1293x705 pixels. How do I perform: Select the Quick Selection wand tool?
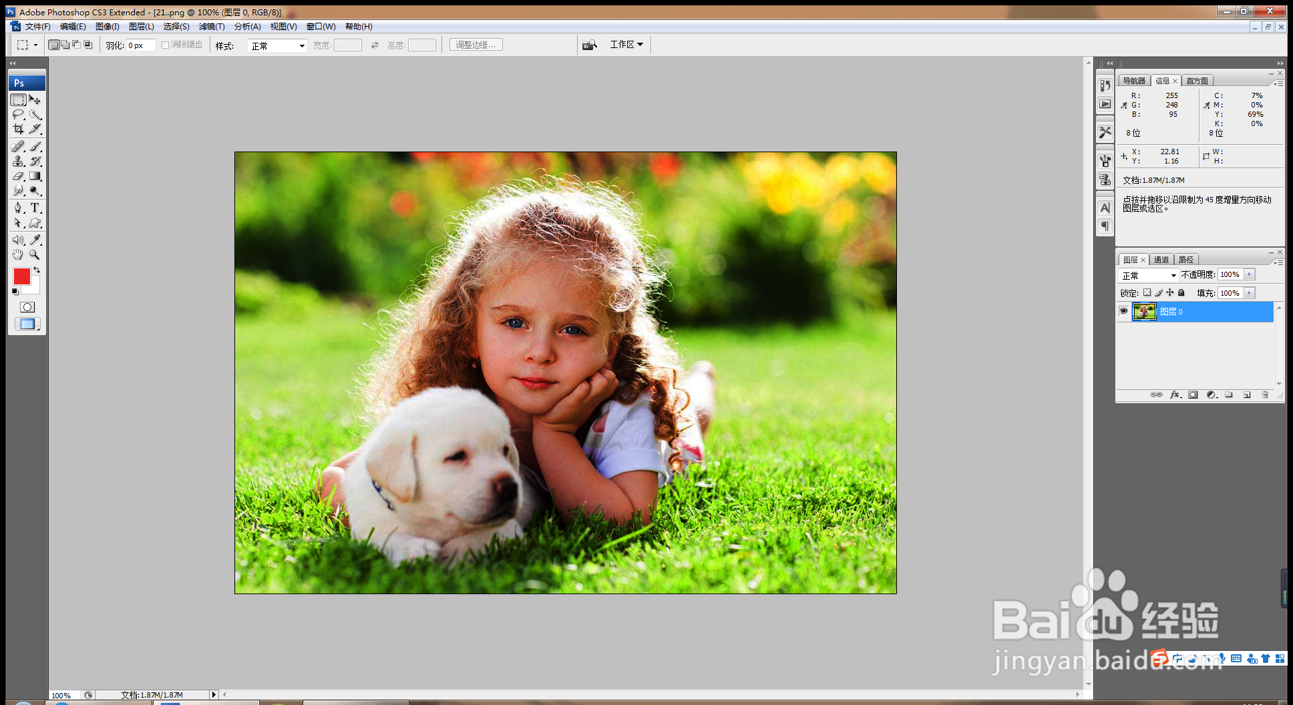pyautogui.click(x=35, y=115)
